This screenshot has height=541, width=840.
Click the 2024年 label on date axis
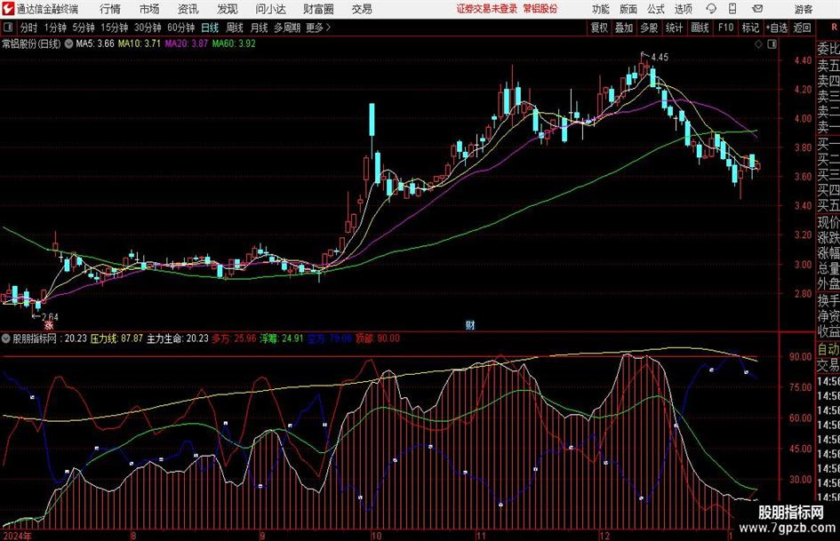click(18, 536)
